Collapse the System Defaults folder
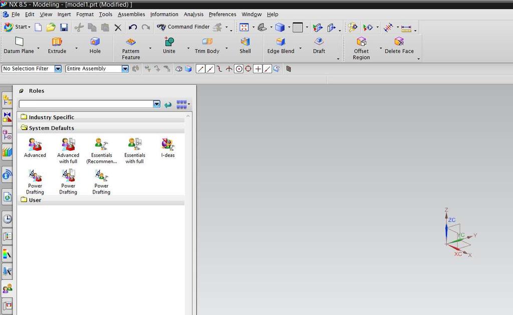The width and height of the screenshot is (513, 315). click(101, 128)
